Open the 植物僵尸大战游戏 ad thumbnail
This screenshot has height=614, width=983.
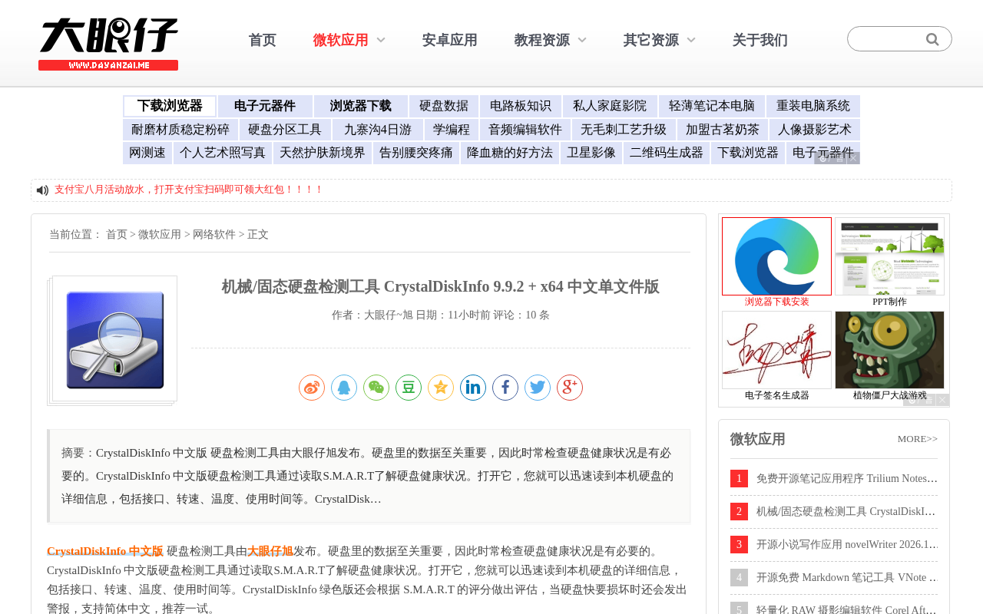pos(889,350)
